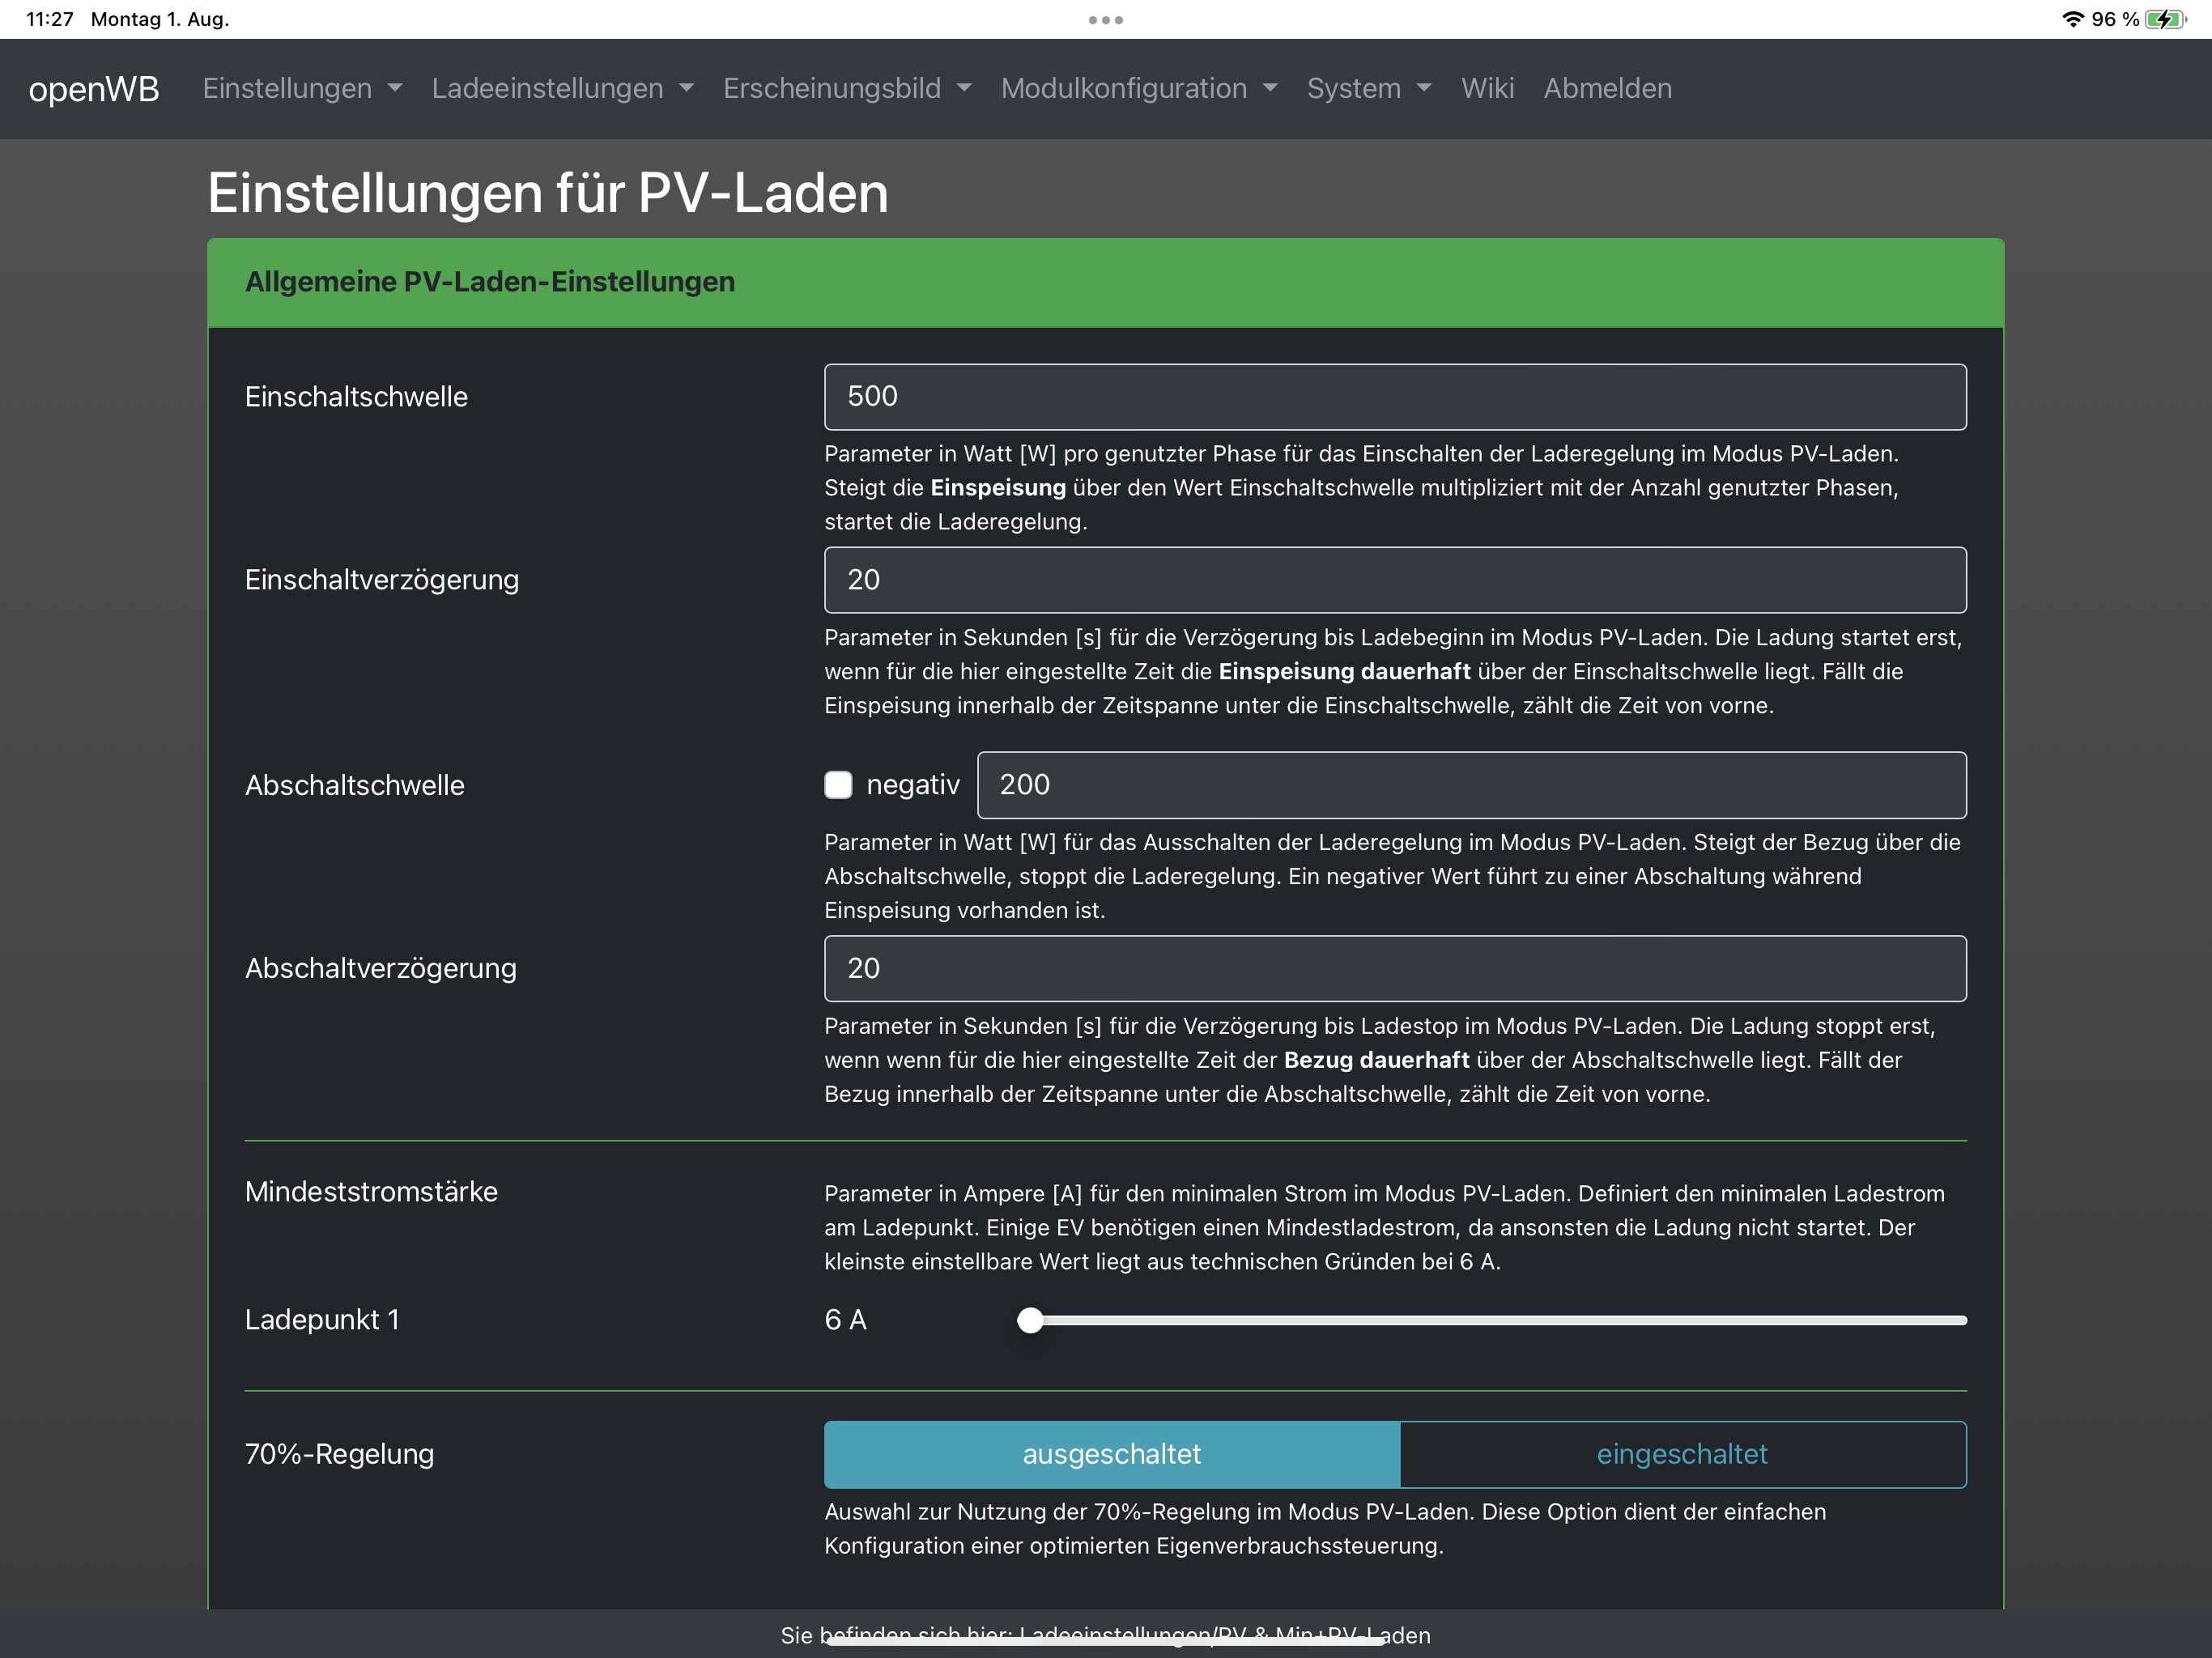Expand the Ladeeinstellungen dropdown
2212x1658 pixels.
562,89
